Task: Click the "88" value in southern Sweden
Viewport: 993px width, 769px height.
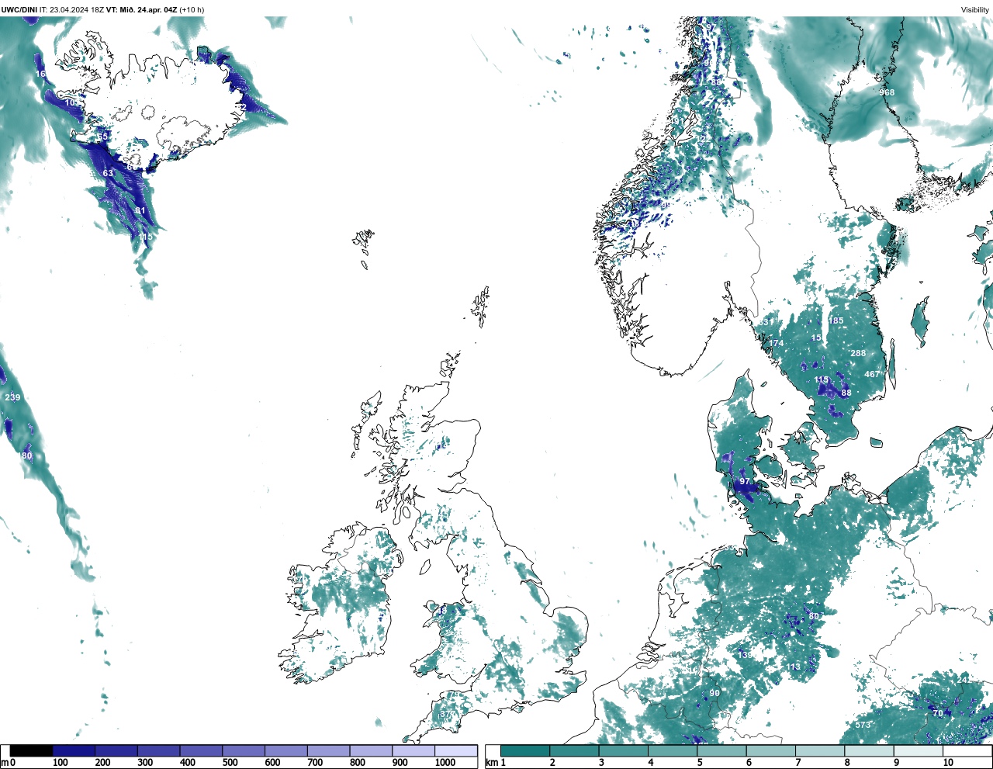Action: (846, 393)
